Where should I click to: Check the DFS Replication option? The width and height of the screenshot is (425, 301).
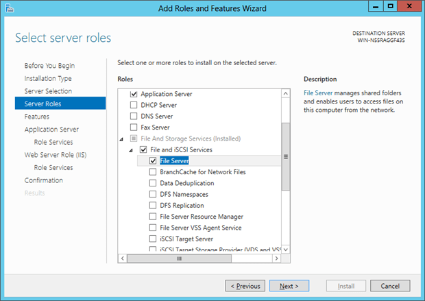coord(153,205)
